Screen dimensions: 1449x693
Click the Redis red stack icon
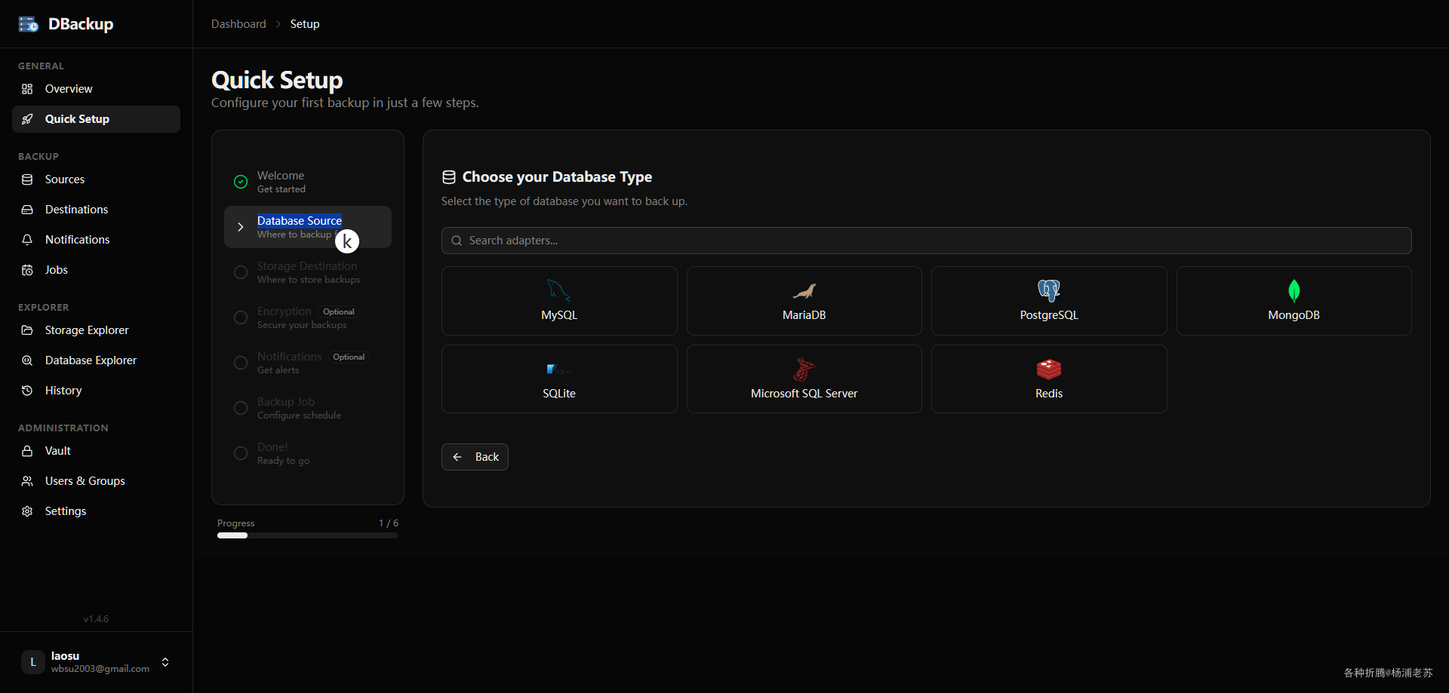point(1049,369)
